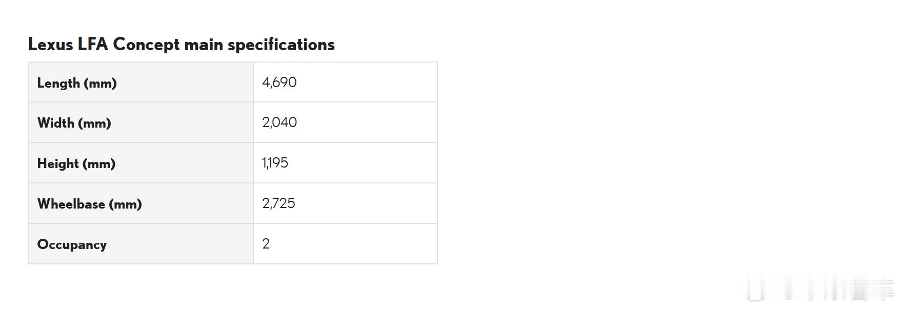Select the Wheelbase (mm) row label
This screenshot has height=310, width=902.
pyautogui.click(x=90, y=204)
